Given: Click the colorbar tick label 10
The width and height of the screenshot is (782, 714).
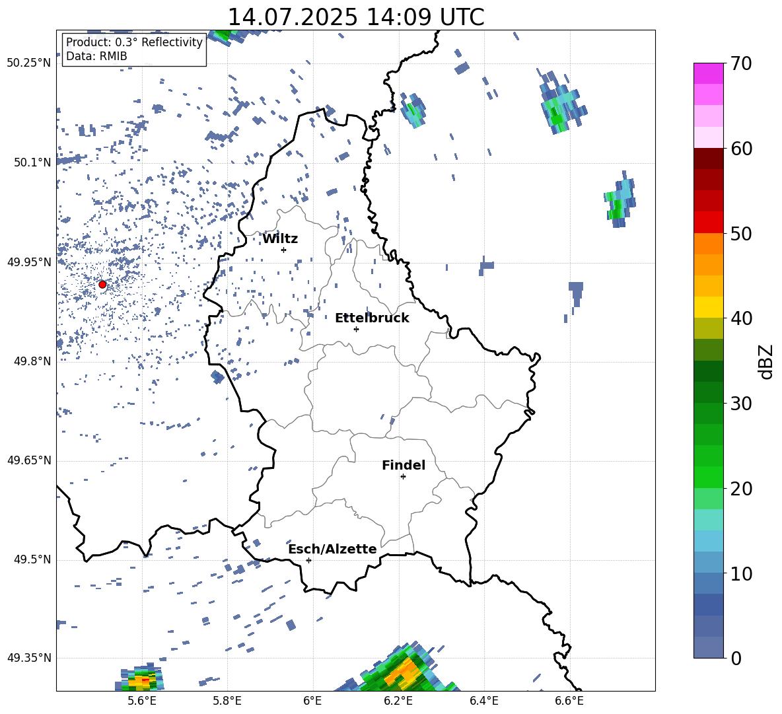Looking at the screenshot, I should coord(741,574).
